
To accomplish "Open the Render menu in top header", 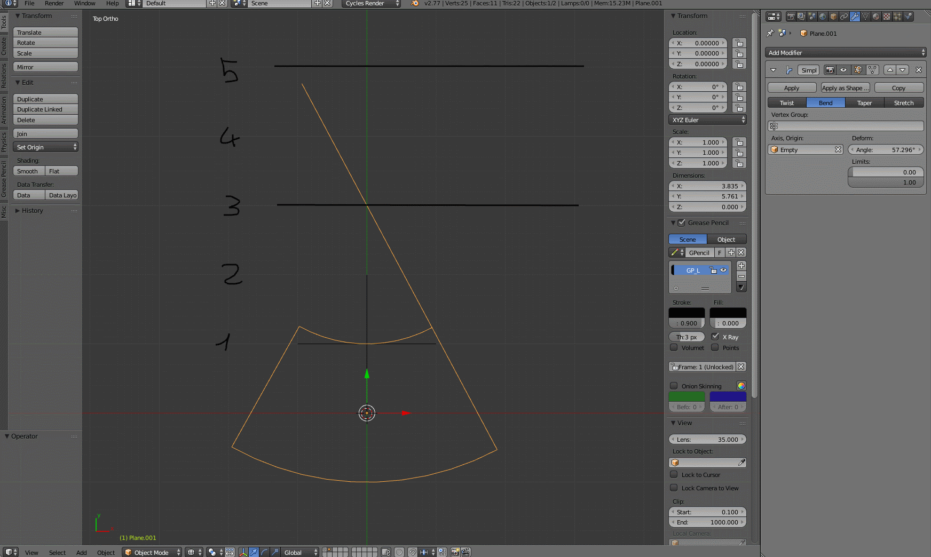I will pos(54,3).
